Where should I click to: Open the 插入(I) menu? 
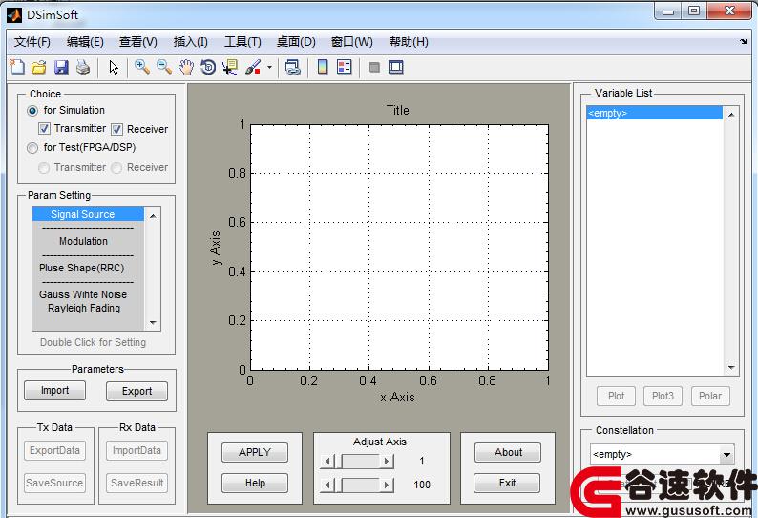(x=191, y=42)
